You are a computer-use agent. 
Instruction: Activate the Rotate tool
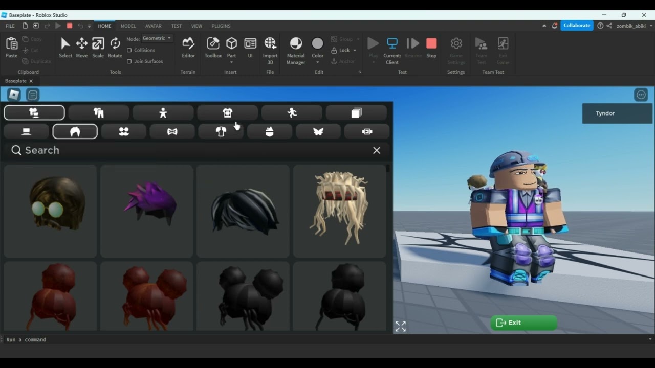point(115,48)
